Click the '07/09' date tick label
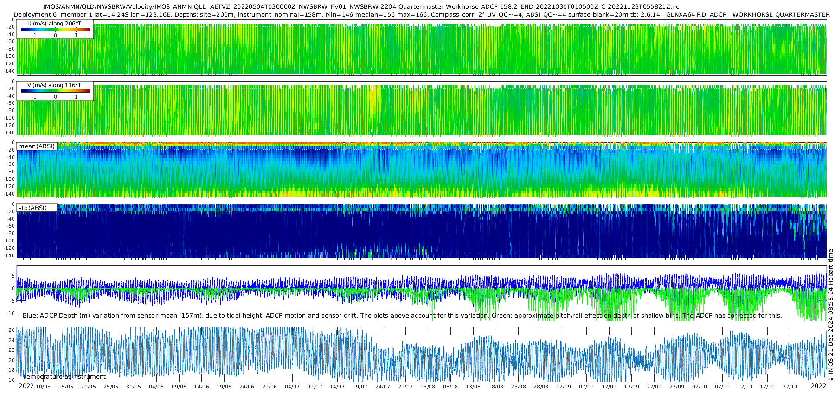 coord(586,387)
